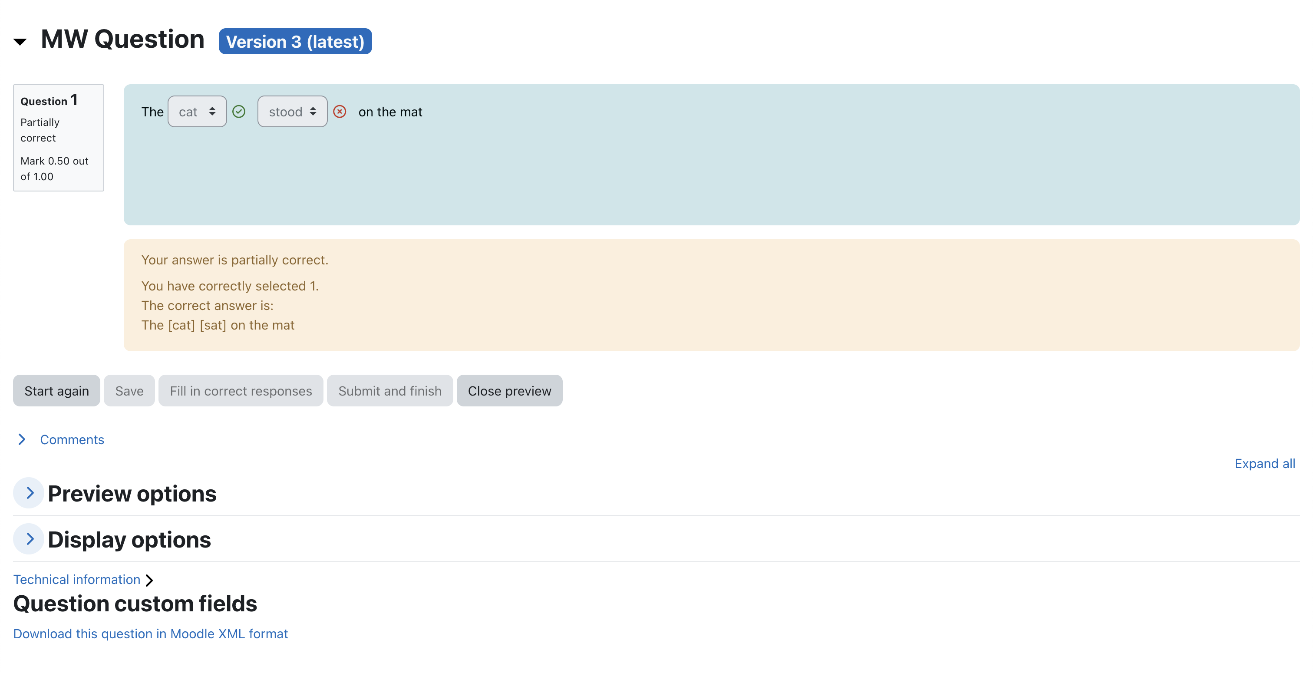The image size is (1313, 673).
Task: Click Submit and finish button
Action: coord(390,391)
